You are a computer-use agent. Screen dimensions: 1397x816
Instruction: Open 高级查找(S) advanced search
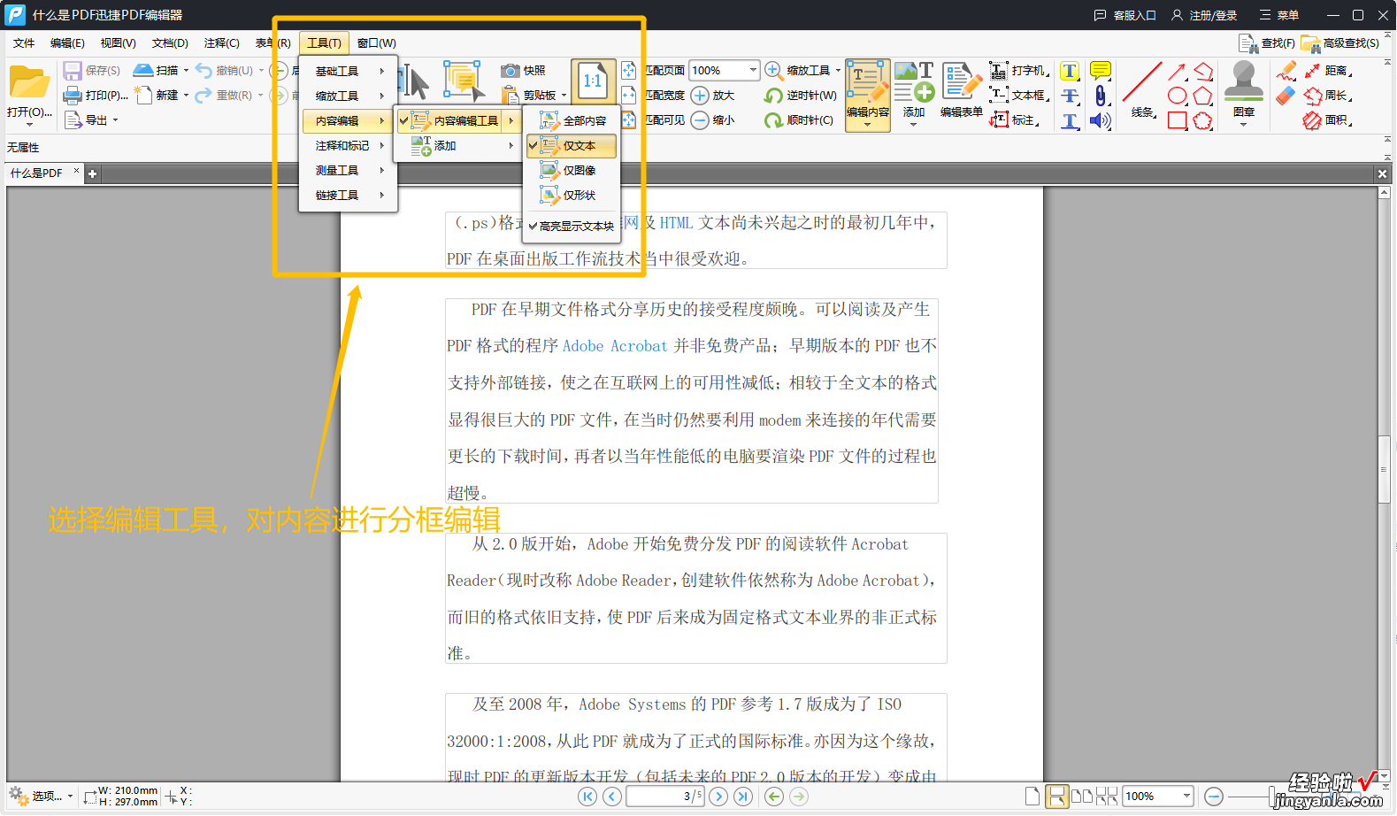click(x=1340, y=42)
